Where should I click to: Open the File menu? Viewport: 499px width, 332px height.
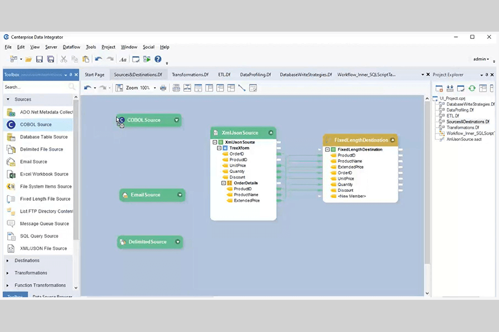click(8, 47)
